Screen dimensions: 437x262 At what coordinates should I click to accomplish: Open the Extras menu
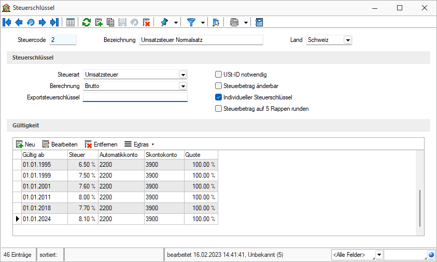pyautogui.click(x=139, y=144)
